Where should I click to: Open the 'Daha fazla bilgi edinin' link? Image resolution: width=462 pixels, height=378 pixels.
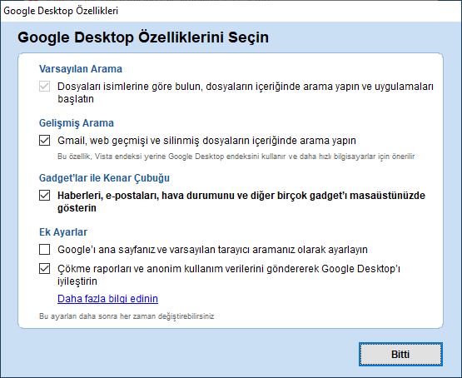[x=107, y=299]
